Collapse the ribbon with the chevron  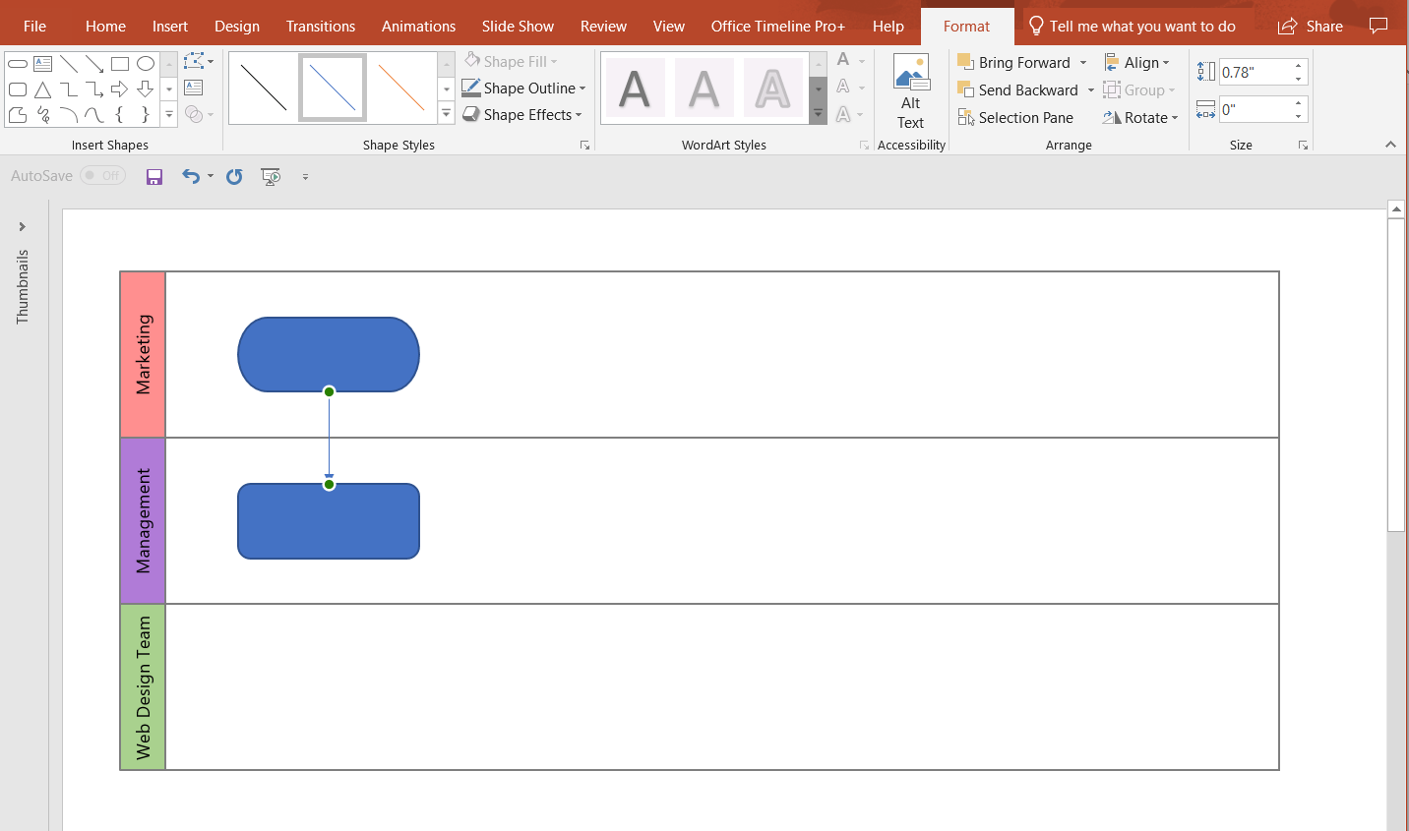1391,144
